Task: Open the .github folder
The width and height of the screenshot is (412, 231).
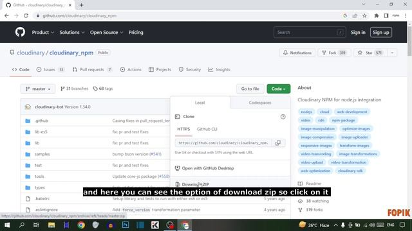Action: point(41,121)
